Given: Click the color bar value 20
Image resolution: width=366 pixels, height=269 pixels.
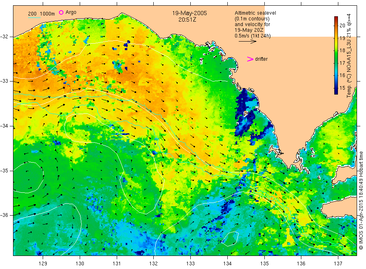Looking at the screenshot, I should [x=342, y=26].
